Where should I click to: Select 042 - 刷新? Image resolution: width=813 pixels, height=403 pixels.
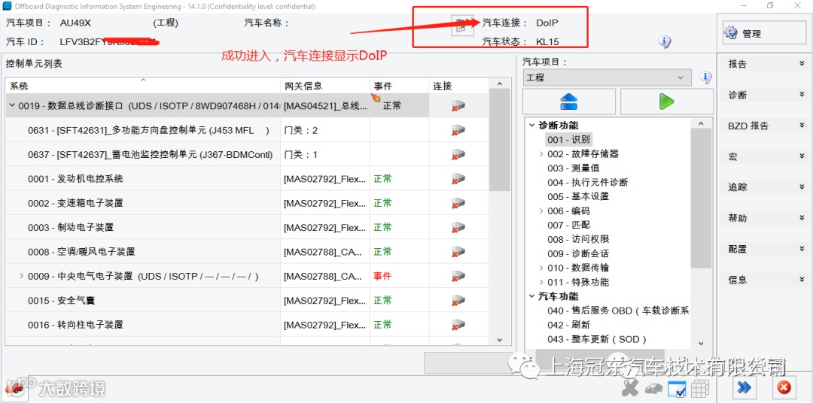coord(569,326)
